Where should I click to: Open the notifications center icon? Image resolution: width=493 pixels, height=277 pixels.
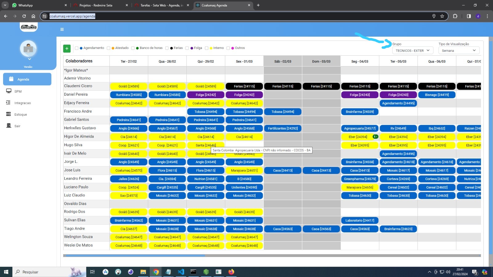[x=475, y=272]
